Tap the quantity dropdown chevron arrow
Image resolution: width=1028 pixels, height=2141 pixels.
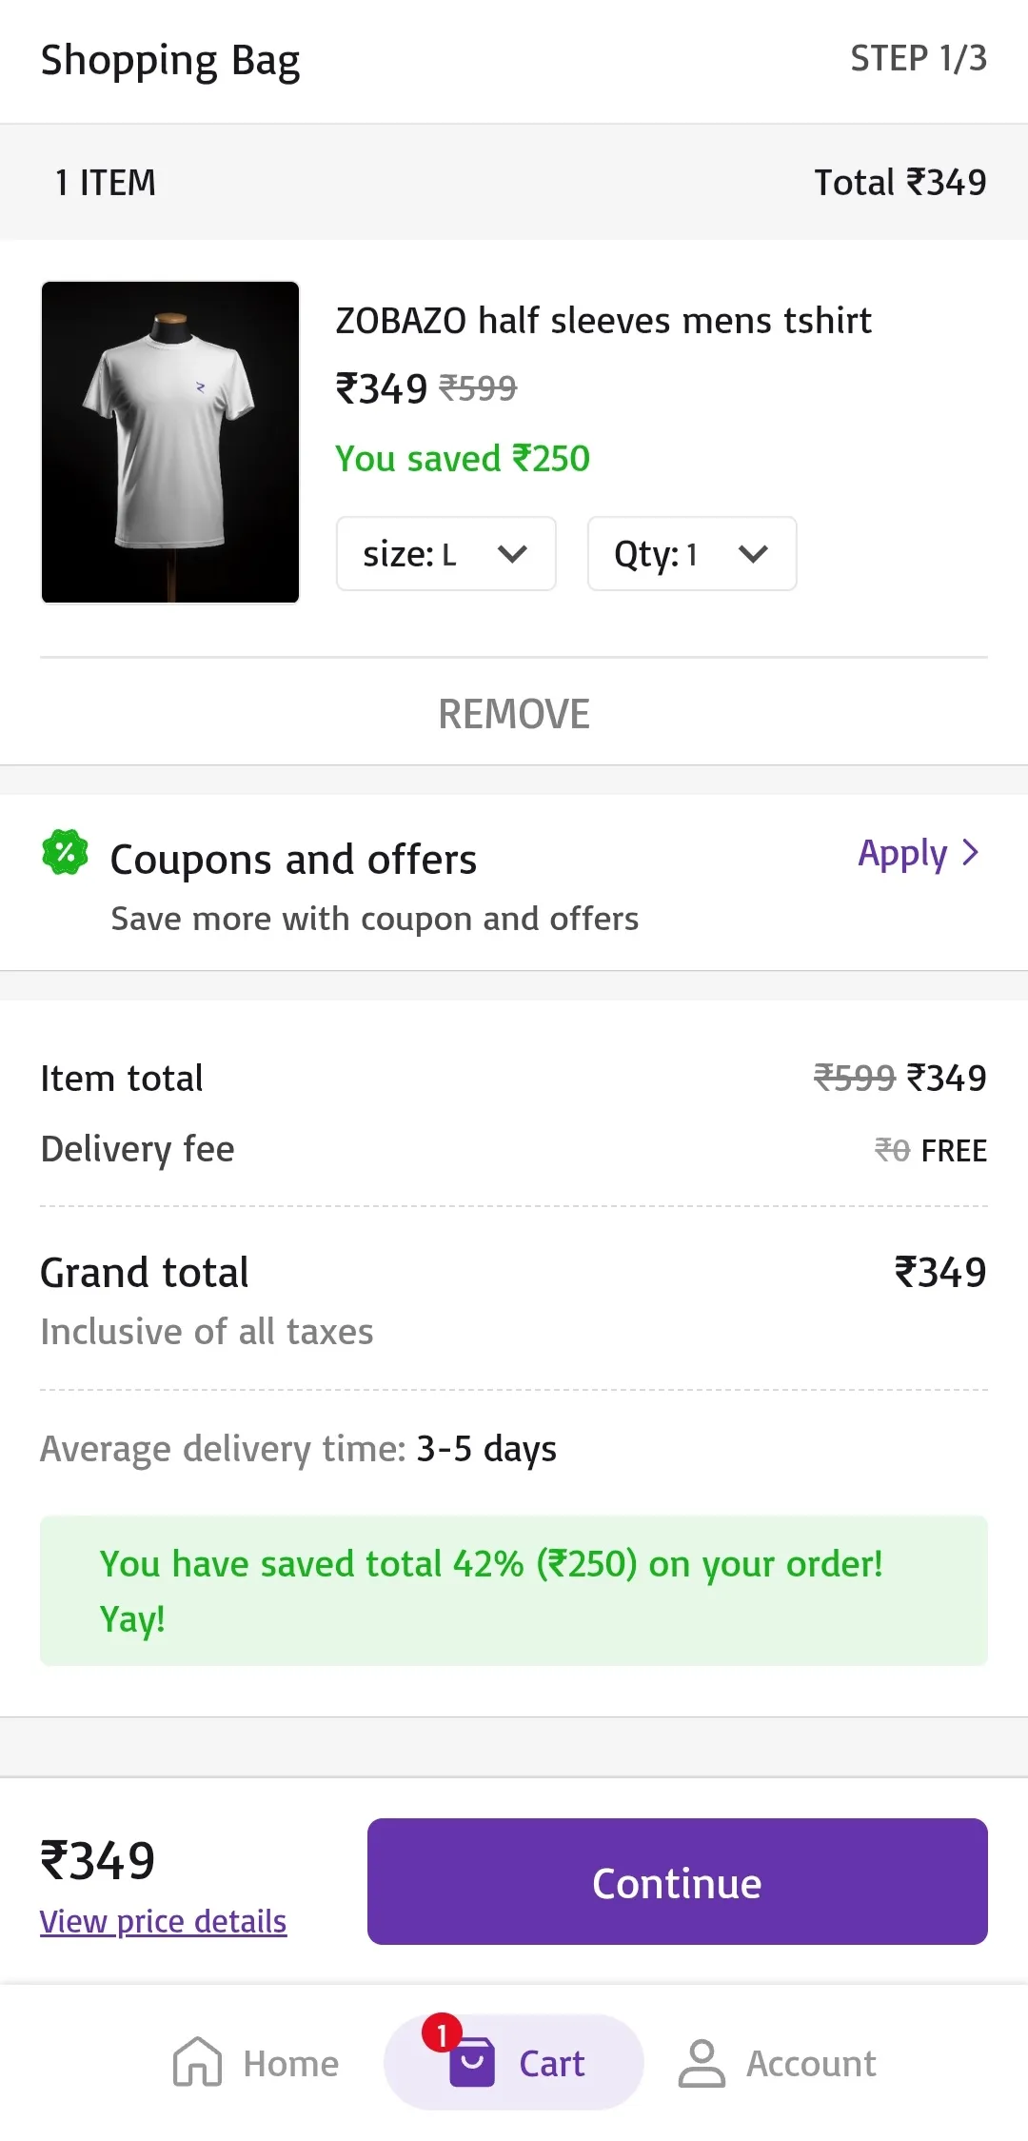click(753, 554)
